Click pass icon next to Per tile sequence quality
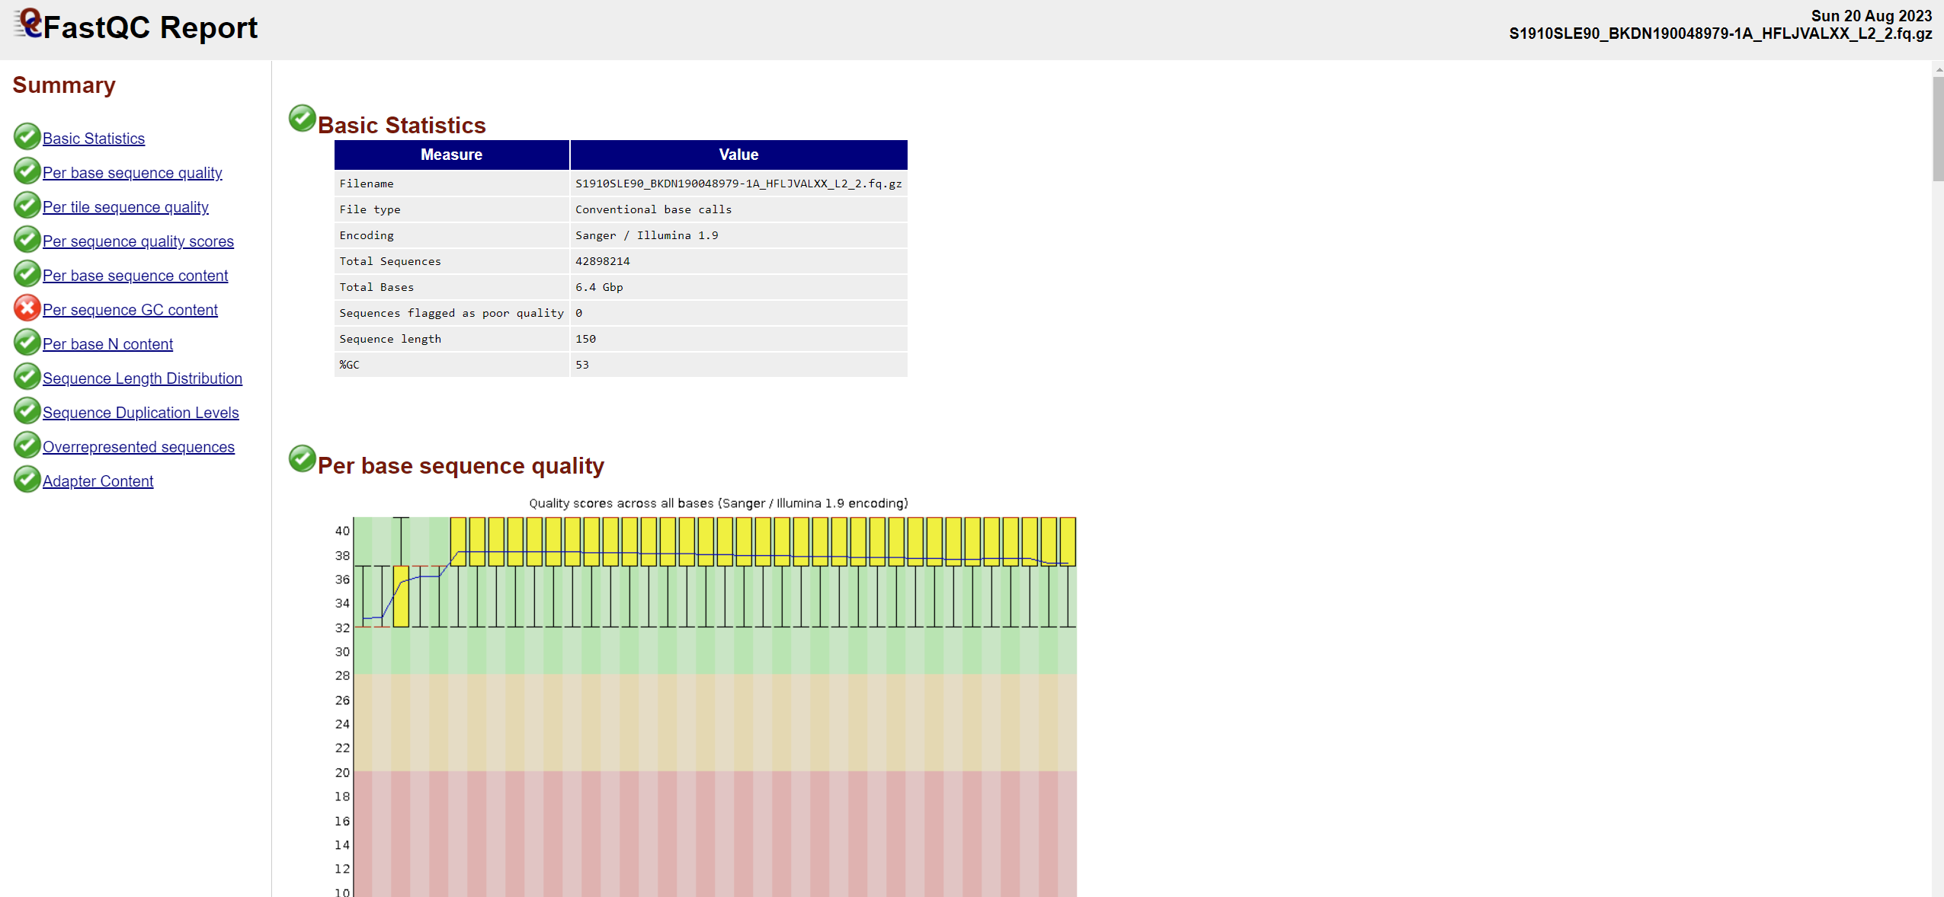 (x=27, y=206)
